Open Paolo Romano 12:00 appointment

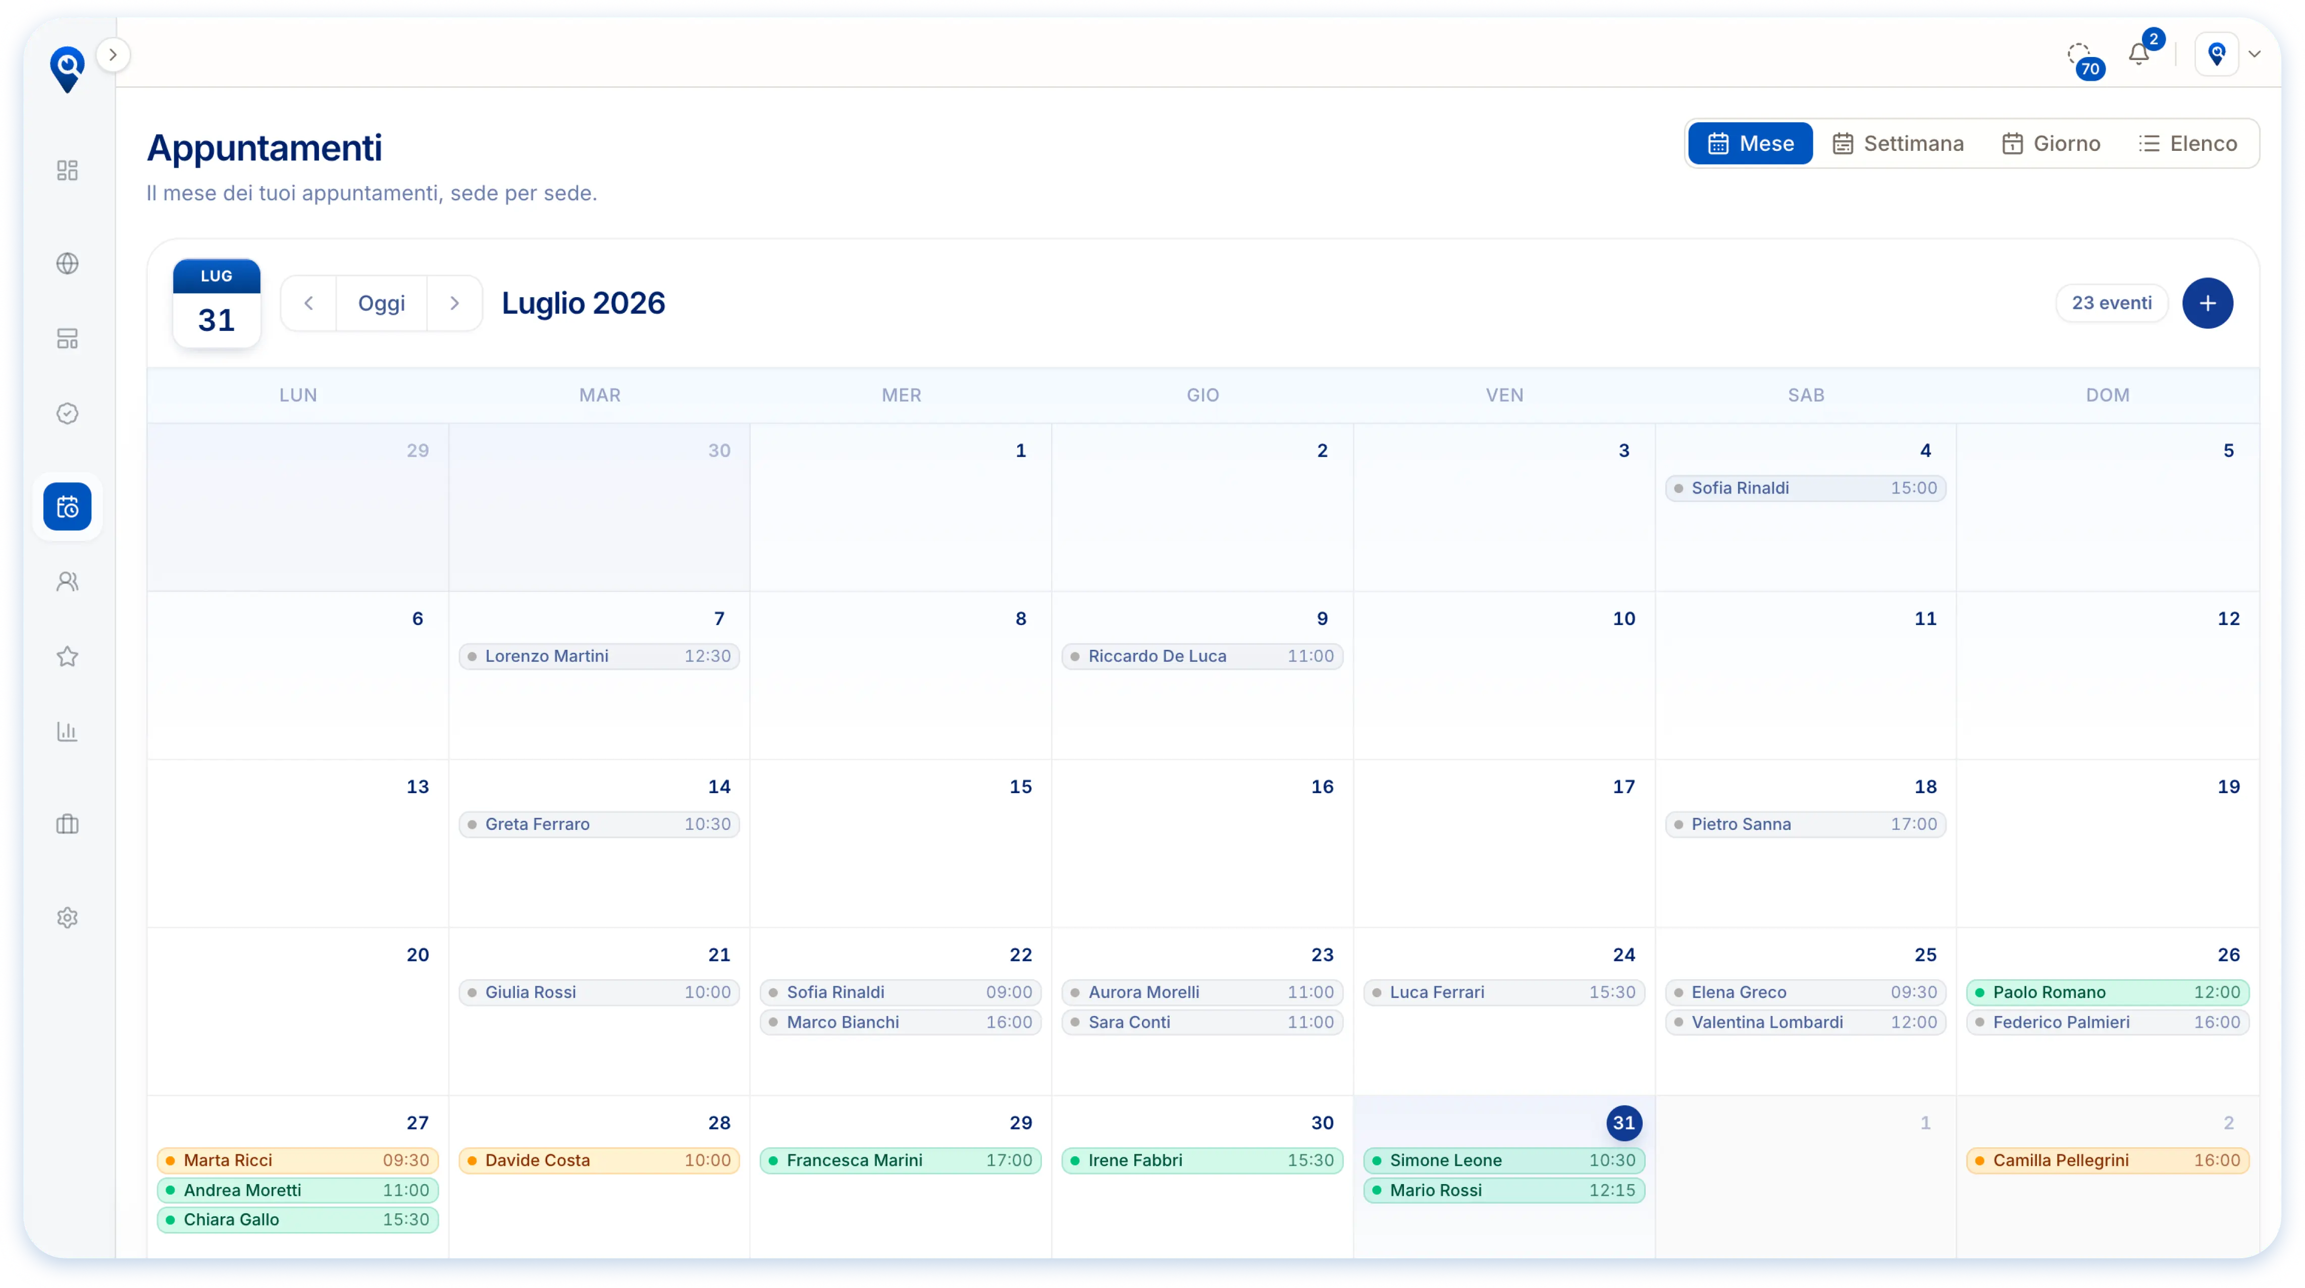[2108, 993]
